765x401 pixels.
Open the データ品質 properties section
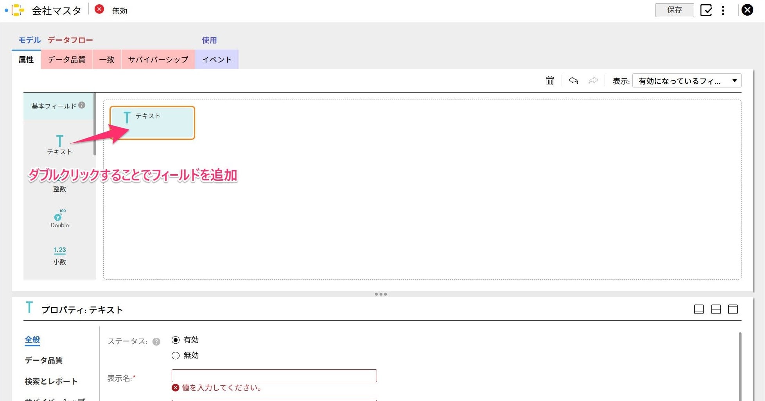tap(43, 360)
